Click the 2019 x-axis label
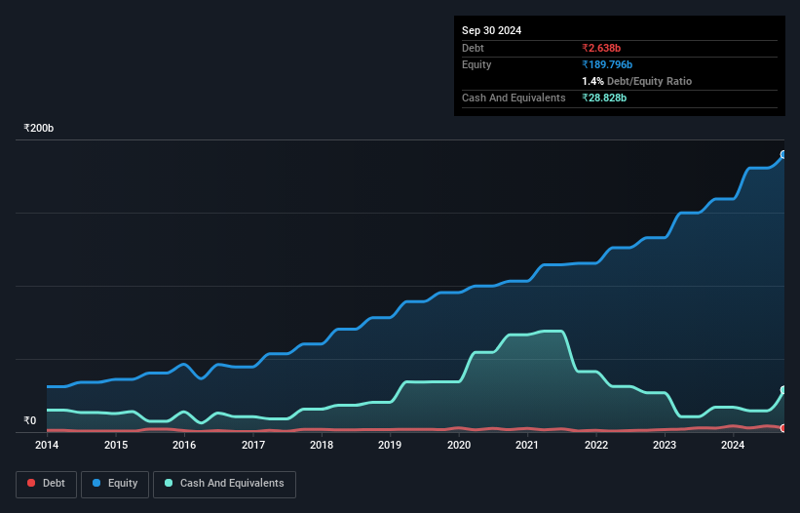The width and height of the screenshot is (800, 513). coord(390,445)
